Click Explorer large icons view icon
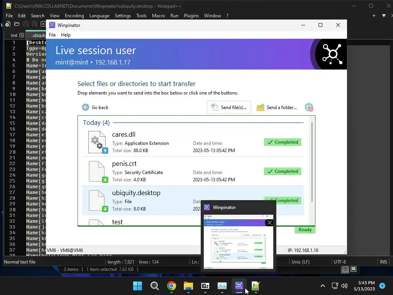This screenshot has height=295, width=393. pyautogui.click(x=353, y=269)
